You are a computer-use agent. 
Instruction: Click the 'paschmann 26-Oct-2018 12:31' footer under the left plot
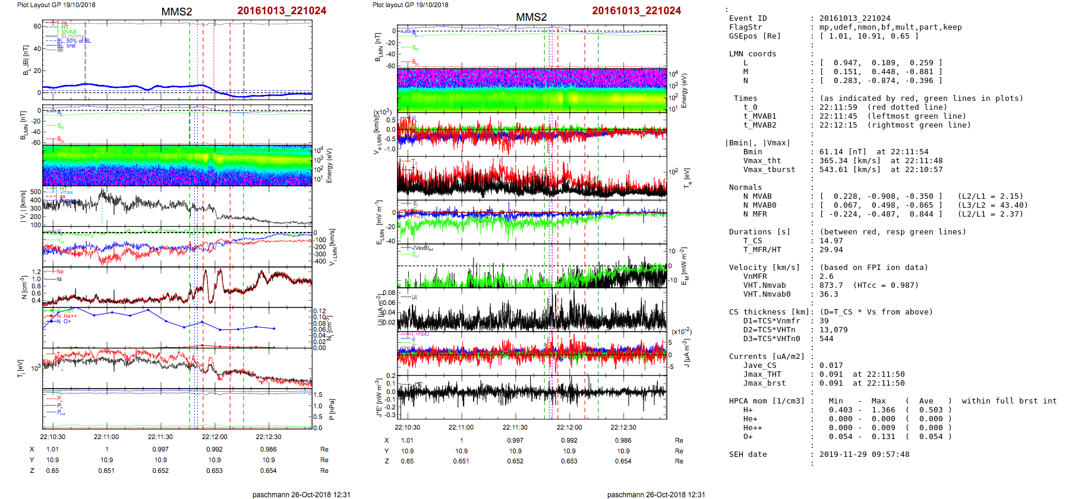pyautogui.click(x=301, y=494)
